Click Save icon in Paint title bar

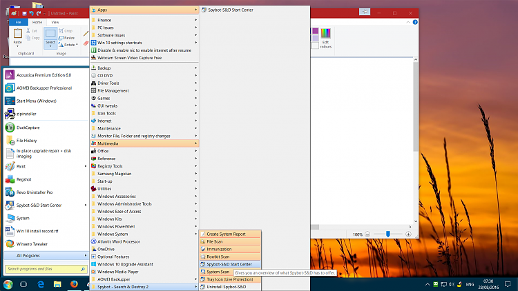(x=24, y=14)
